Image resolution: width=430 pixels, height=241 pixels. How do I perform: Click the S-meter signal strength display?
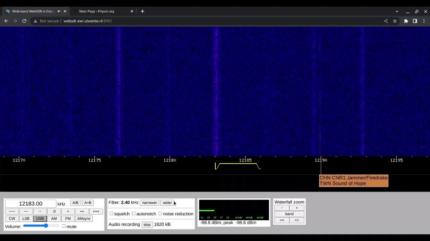tap(234, 210)
